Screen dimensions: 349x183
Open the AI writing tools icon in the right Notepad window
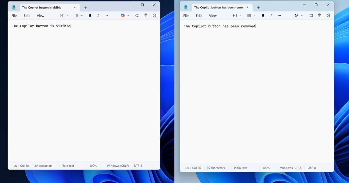pyautogui.click(x=296, y=16)
